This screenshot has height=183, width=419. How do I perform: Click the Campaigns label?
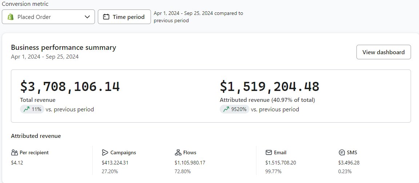coord(123,152)
